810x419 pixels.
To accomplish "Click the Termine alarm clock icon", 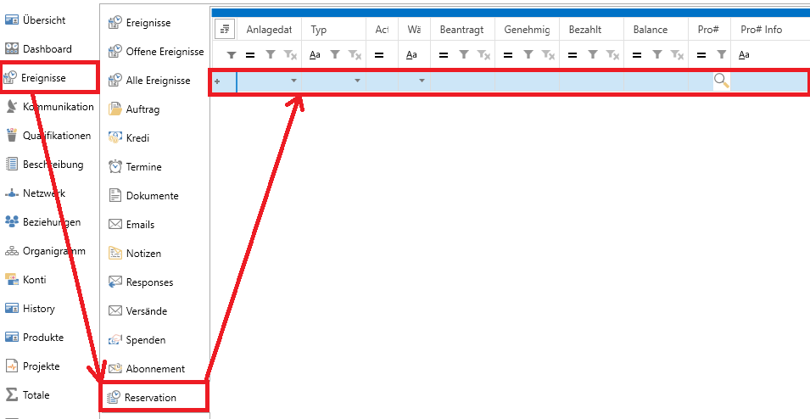I will 115,167.
